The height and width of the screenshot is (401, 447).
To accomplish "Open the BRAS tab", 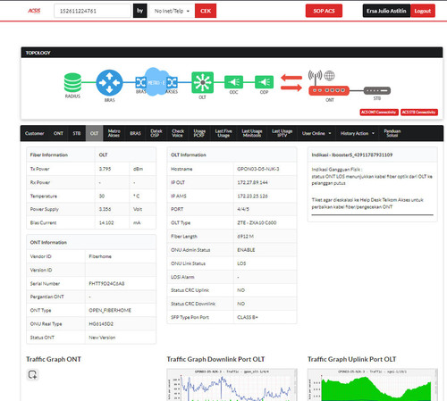I will pos(135,133).
